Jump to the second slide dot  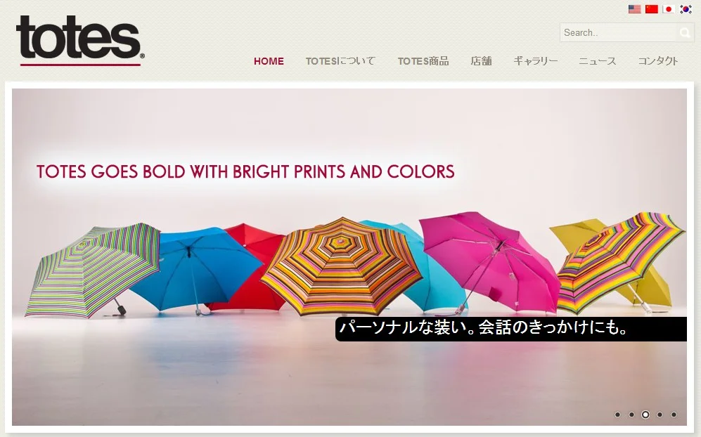point(631,415)
